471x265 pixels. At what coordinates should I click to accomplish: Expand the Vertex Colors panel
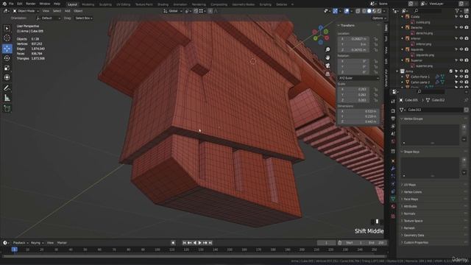point(412,192)
